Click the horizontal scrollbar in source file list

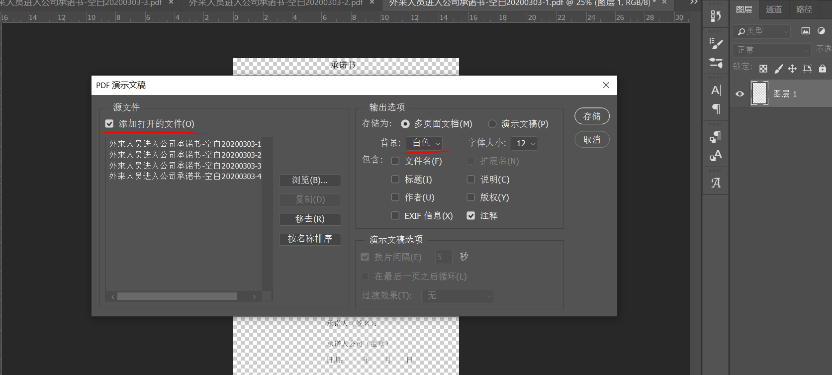pos(177,296)
